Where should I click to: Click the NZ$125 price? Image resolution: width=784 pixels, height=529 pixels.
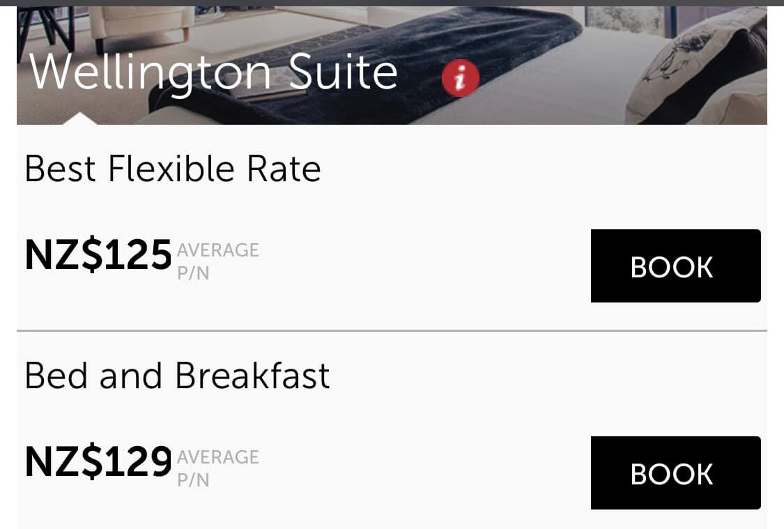click(x=98, y=254)
